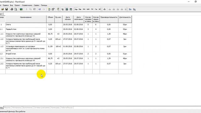Print the plan using the printer icon
Viewport: 201px width, 113px height.
click(x=12, y=9)
